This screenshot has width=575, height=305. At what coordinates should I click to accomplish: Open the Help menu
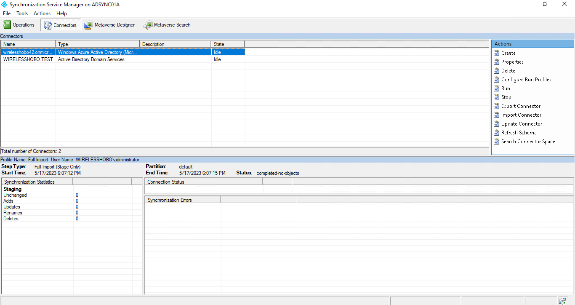(x=61, y=13)
